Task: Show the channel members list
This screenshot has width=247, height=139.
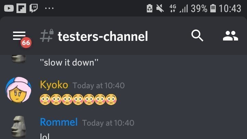Action: [230, 36]
